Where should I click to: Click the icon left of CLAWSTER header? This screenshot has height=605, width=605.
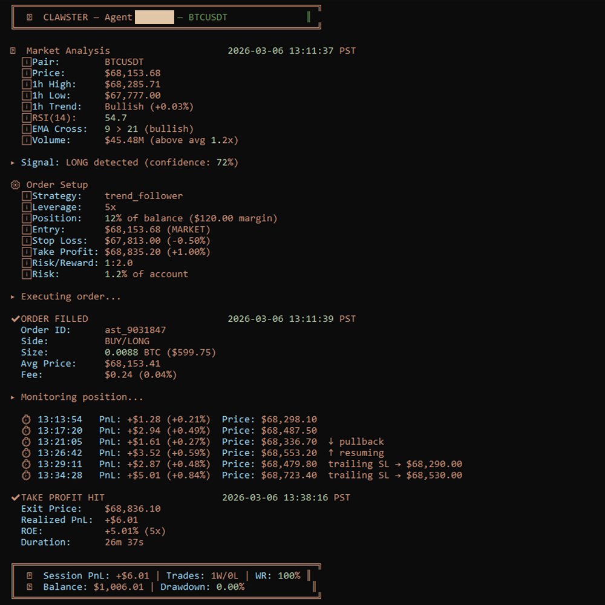click(29, 17)
